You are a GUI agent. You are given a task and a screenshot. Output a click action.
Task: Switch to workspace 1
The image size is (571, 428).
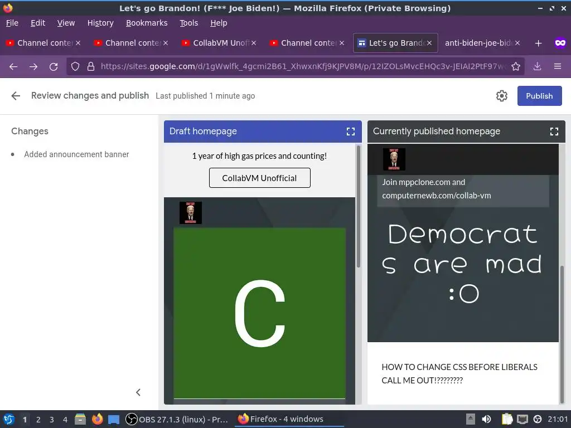pos(25,420)
